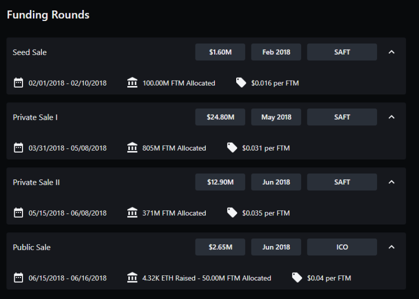
Task: Click the bank icon beside 100.00M FTM Allocated
Action: (x=133, y=83)
